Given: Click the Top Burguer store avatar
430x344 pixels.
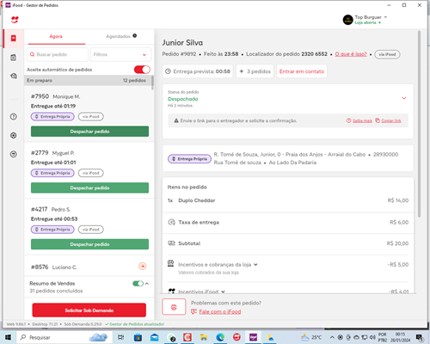Looking at the screenshot, I should 347,20.
